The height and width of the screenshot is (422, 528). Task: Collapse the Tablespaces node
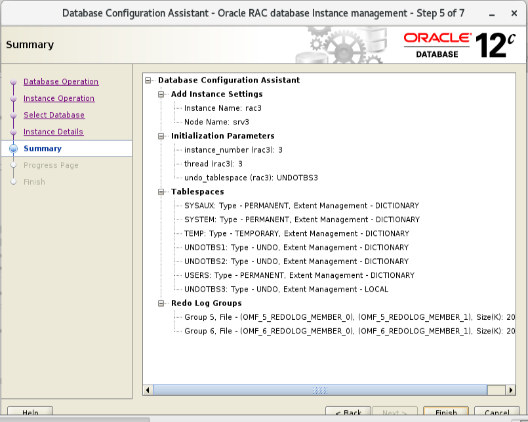coord(161,192)
